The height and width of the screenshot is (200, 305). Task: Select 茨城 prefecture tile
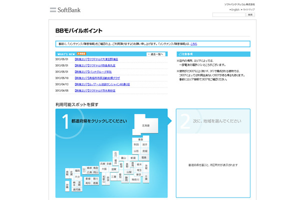coord(146,167)
